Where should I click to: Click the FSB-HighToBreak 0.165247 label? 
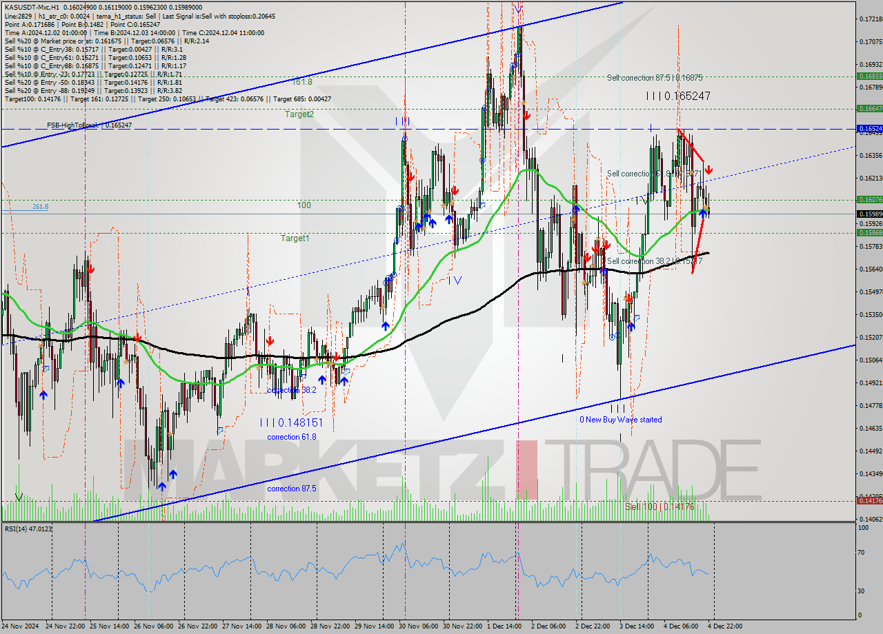89,125
